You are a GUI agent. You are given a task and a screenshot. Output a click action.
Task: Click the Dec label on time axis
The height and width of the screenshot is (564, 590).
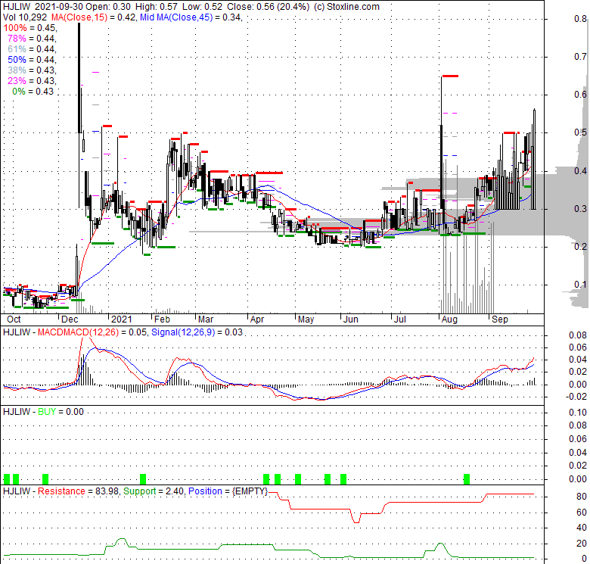click(70, 319)
